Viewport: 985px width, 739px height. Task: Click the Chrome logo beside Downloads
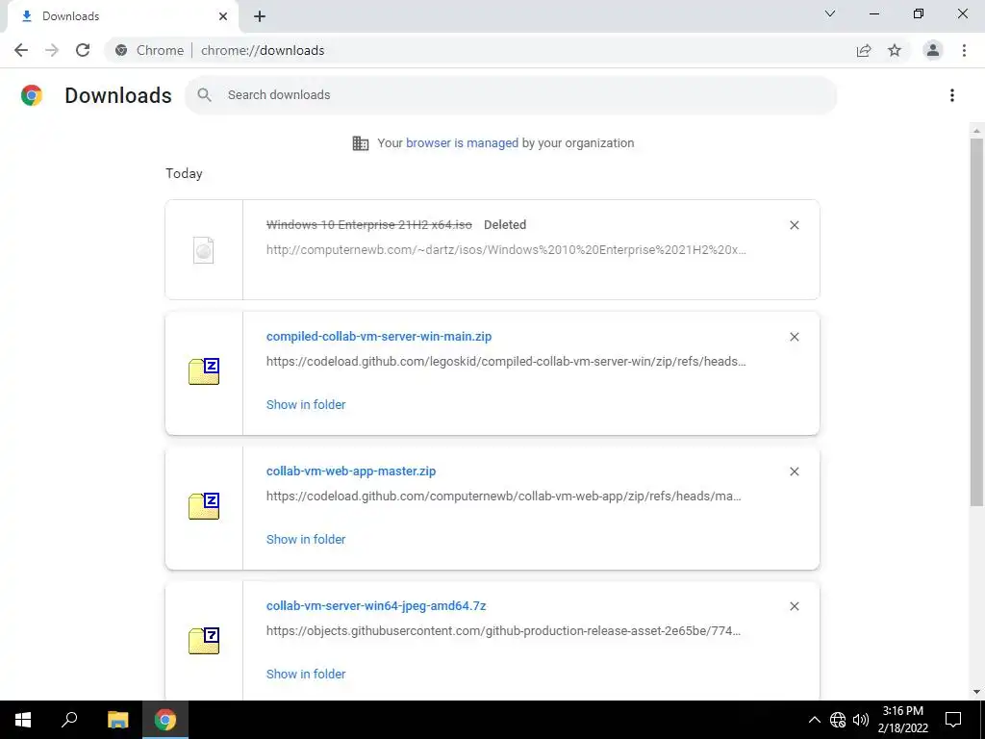[x=32, y=95]
